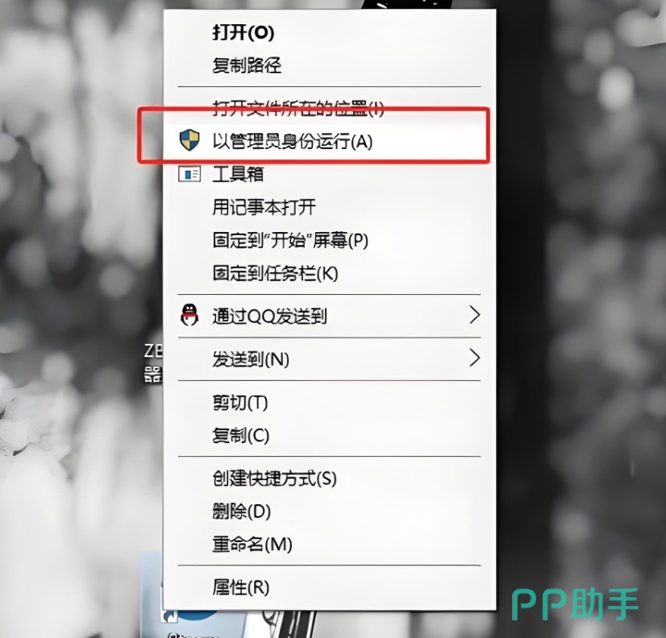Choose 用记事本打开

[x=264, y=207]
